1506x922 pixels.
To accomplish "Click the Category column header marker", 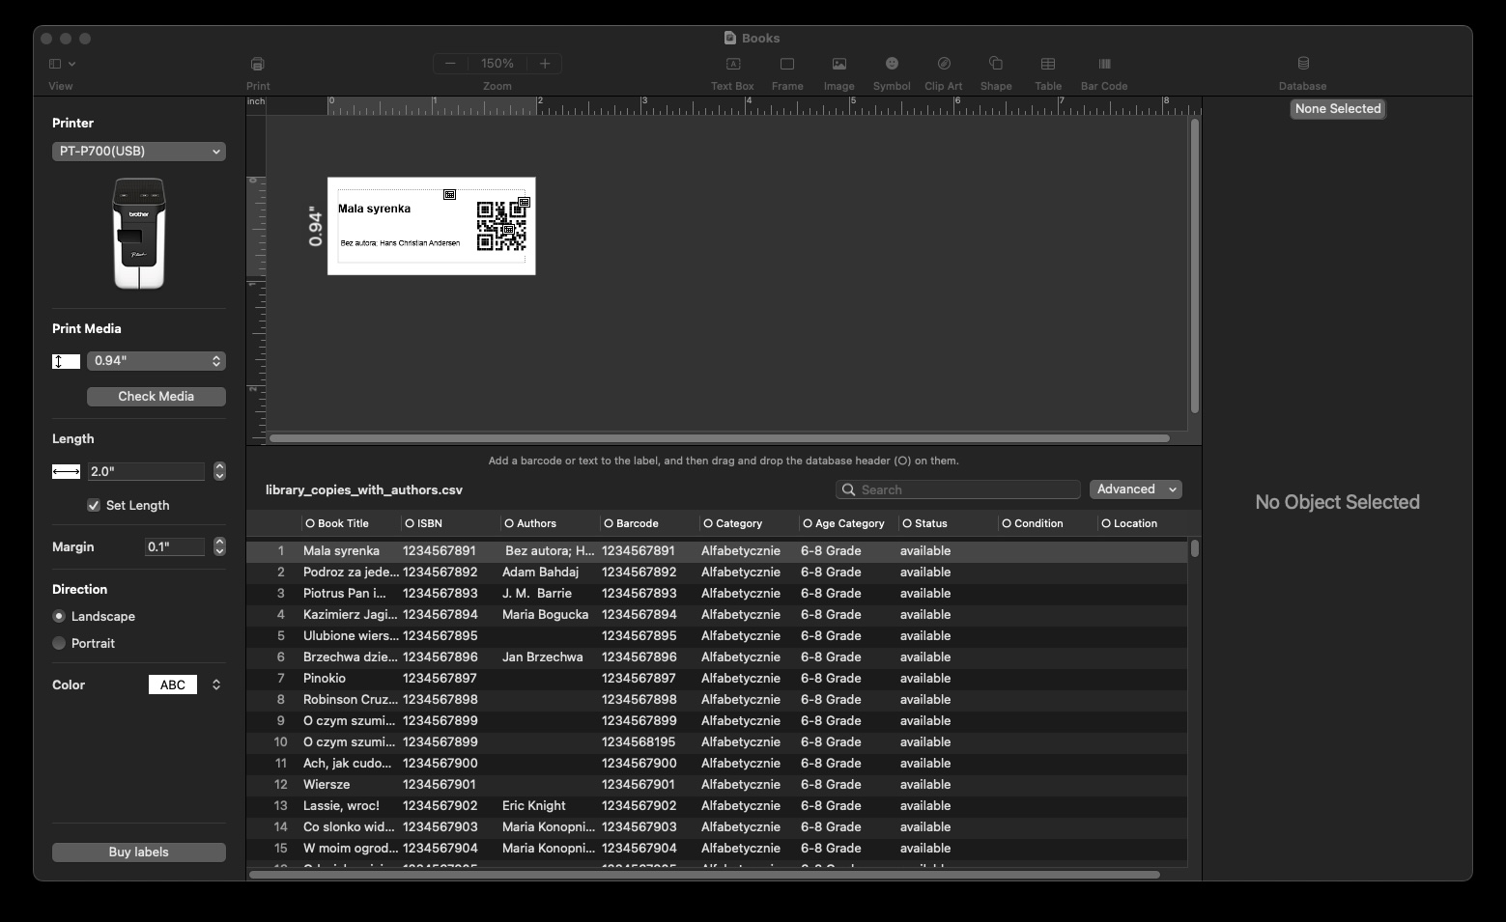I will coord(708,523).
